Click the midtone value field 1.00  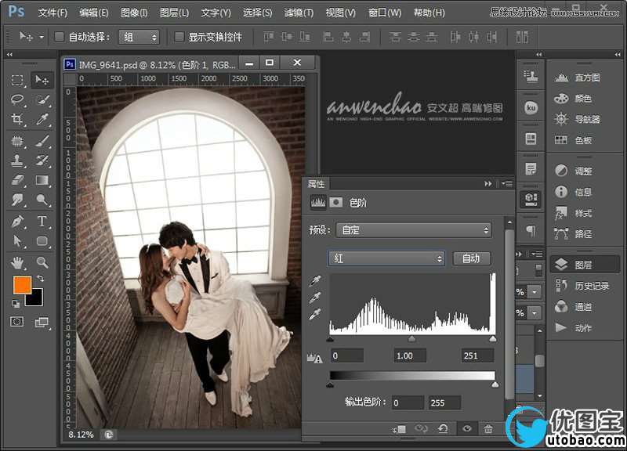tap(410, 355)
